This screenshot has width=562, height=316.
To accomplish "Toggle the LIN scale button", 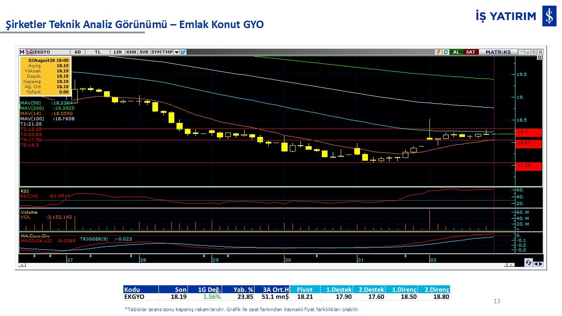I will point(118,52).
